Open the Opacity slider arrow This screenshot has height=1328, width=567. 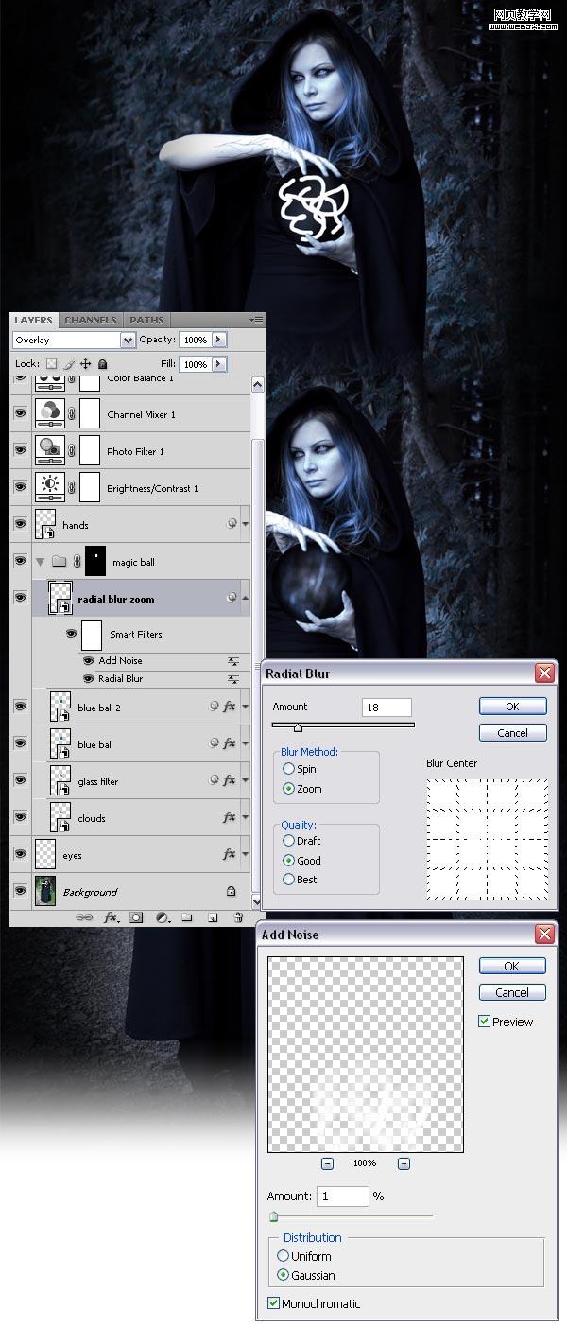(219, 339)
